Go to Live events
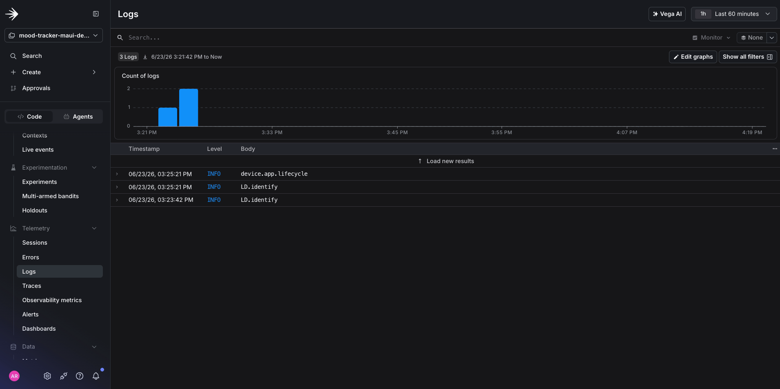The width and height of the screenshot is (780, 389). 38,150
